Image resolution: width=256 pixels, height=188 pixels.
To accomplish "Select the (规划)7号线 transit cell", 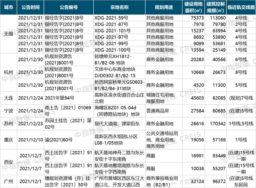I will coord(241,98).
